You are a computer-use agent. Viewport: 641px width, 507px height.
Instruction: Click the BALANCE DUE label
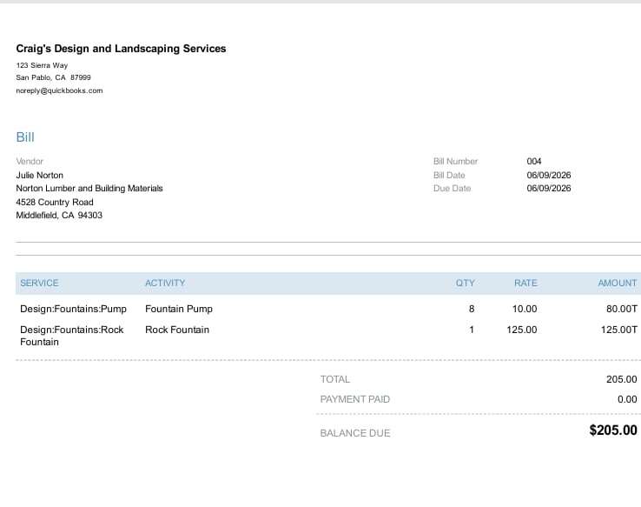355,433
